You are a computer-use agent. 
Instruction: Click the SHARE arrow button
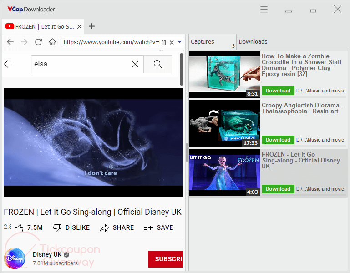(x=117, y=227)
